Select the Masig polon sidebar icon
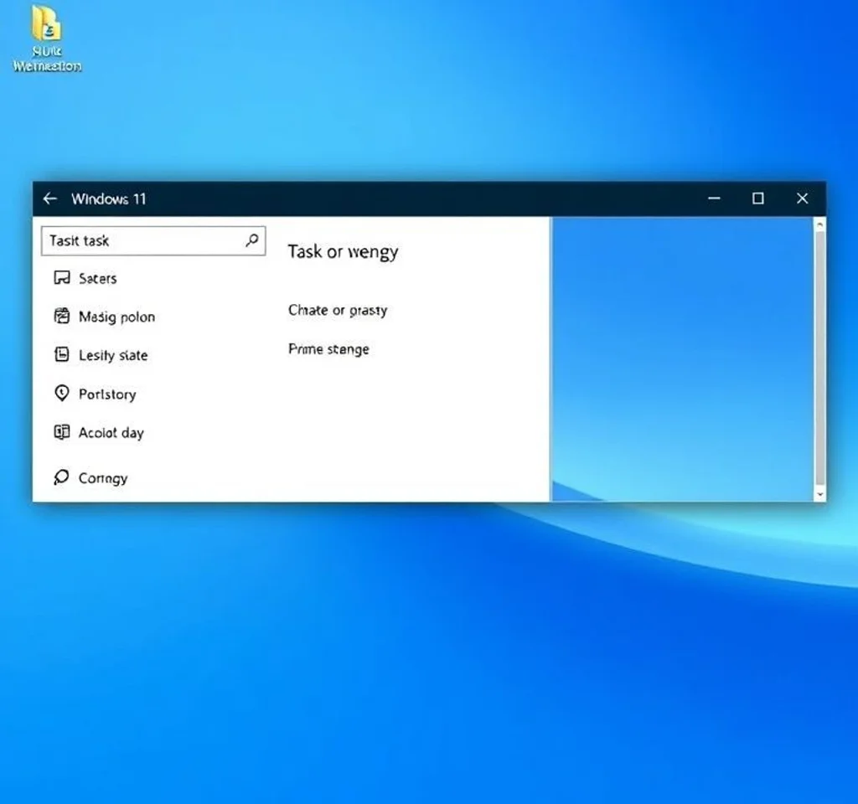Screen dimensions: 858x804 pos(61,317)
